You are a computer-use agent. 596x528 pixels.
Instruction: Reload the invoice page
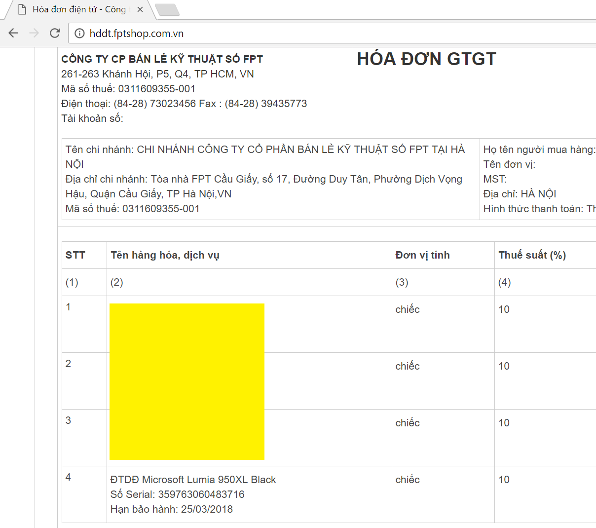click(x=55, y=33)
